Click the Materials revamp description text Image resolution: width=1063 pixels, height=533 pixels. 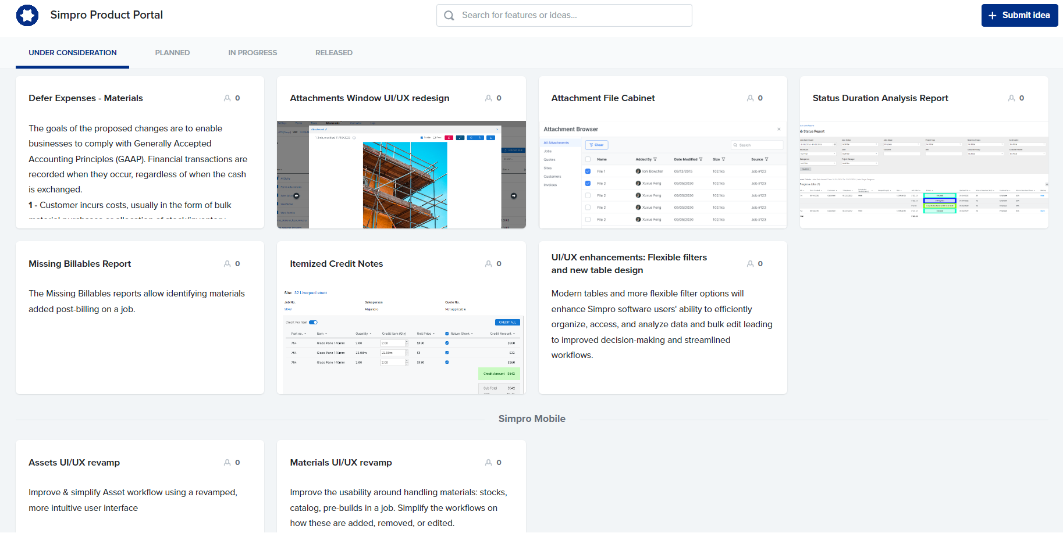coord(399,508)
